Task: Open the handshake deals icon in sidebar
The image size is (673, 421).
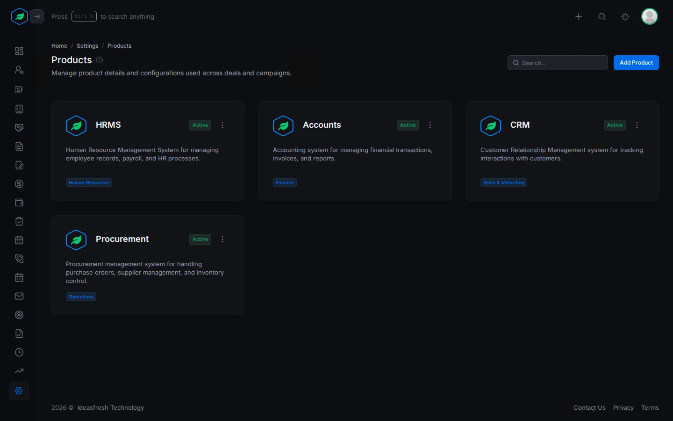Action: [x=19, y=128]
